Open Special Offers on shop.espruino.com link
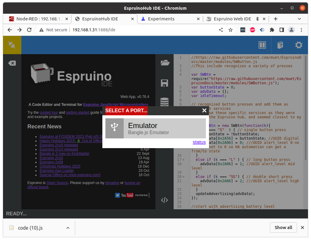The height and width of the screenshot is (240, 311). [70, 175]
